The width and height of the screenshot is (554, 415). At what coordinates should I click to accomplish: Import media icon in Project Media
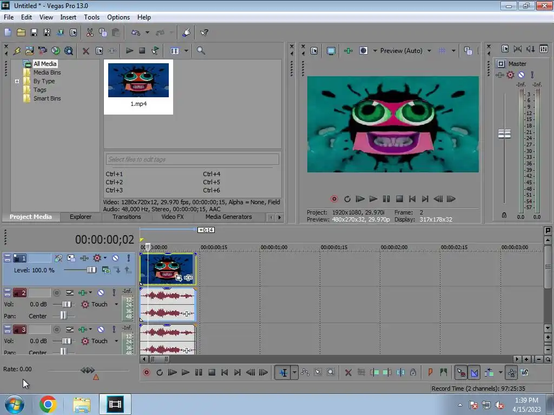tap(29, 50)
